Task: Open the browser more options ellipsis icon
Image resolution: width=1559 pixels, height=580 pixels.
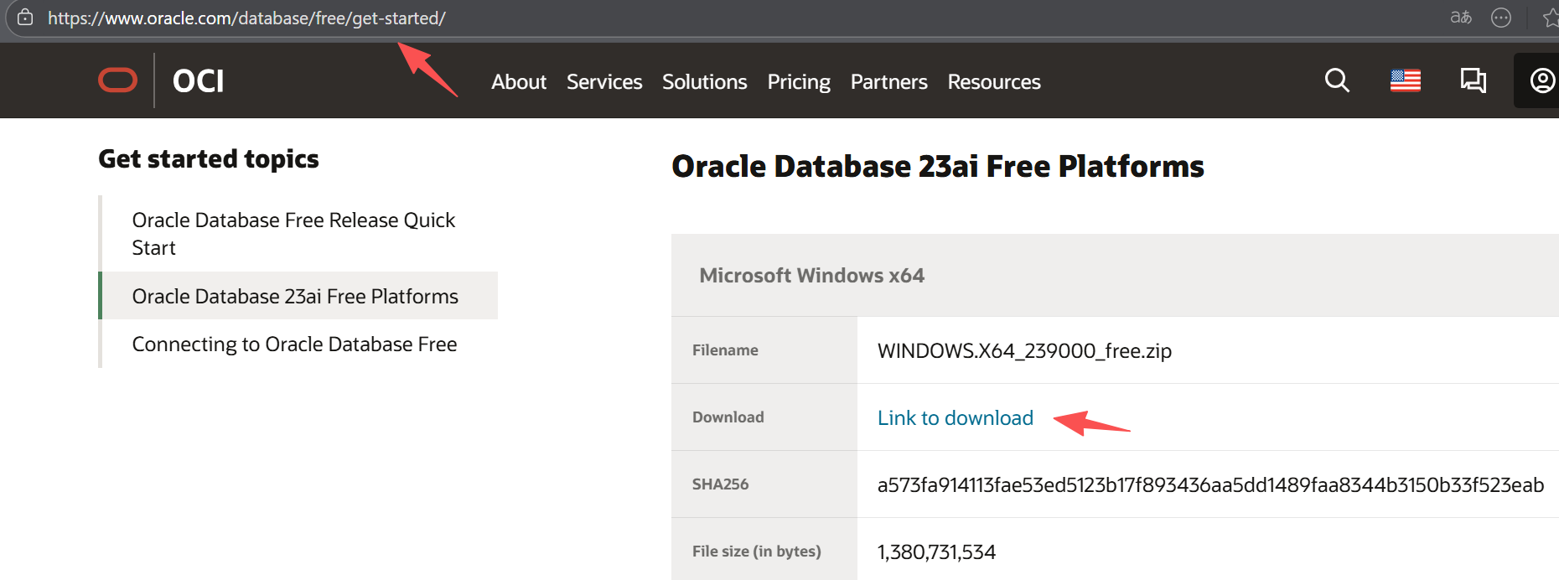Action: coord(1501,18)
